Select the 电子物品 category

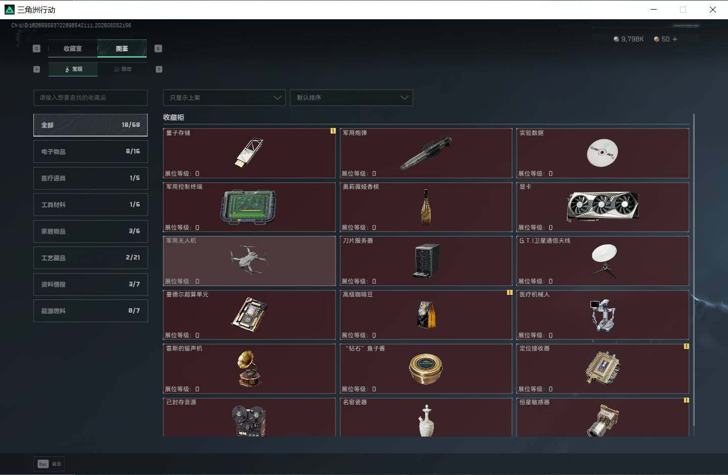pyautogui.click(x=90, y=151)
